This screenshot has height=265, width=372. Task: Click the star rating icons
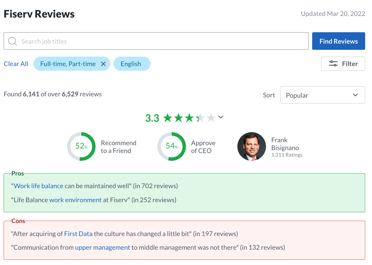point(189,118)
